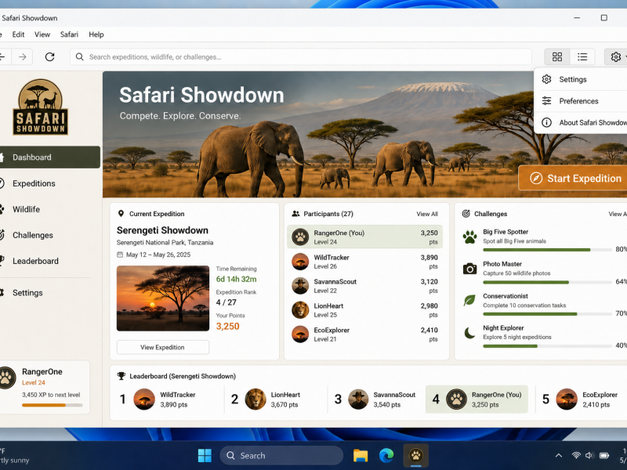Click the Serengeti sunset expedition thumbnail
This screenshot has height=470, width=627.
point(163,298)
